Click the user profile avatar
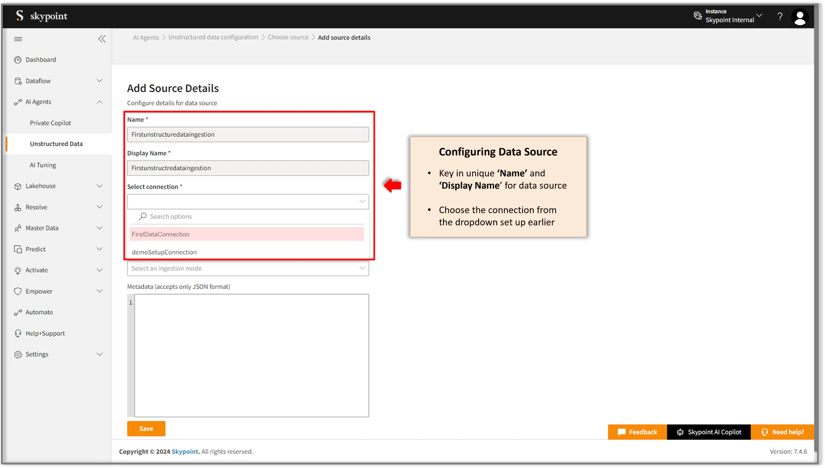This screenshot has height=468, width=825. click(x=800, y=17)
